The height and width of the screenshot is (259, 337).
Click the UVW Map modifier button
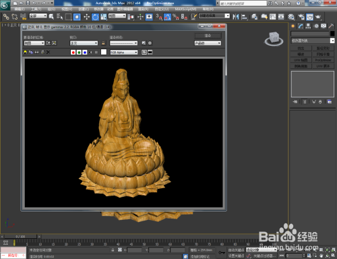301,60
